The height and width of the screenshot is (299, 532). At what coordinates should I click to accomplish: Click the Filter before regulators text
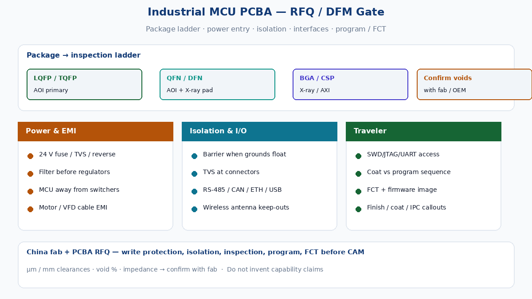pos(74,172)
